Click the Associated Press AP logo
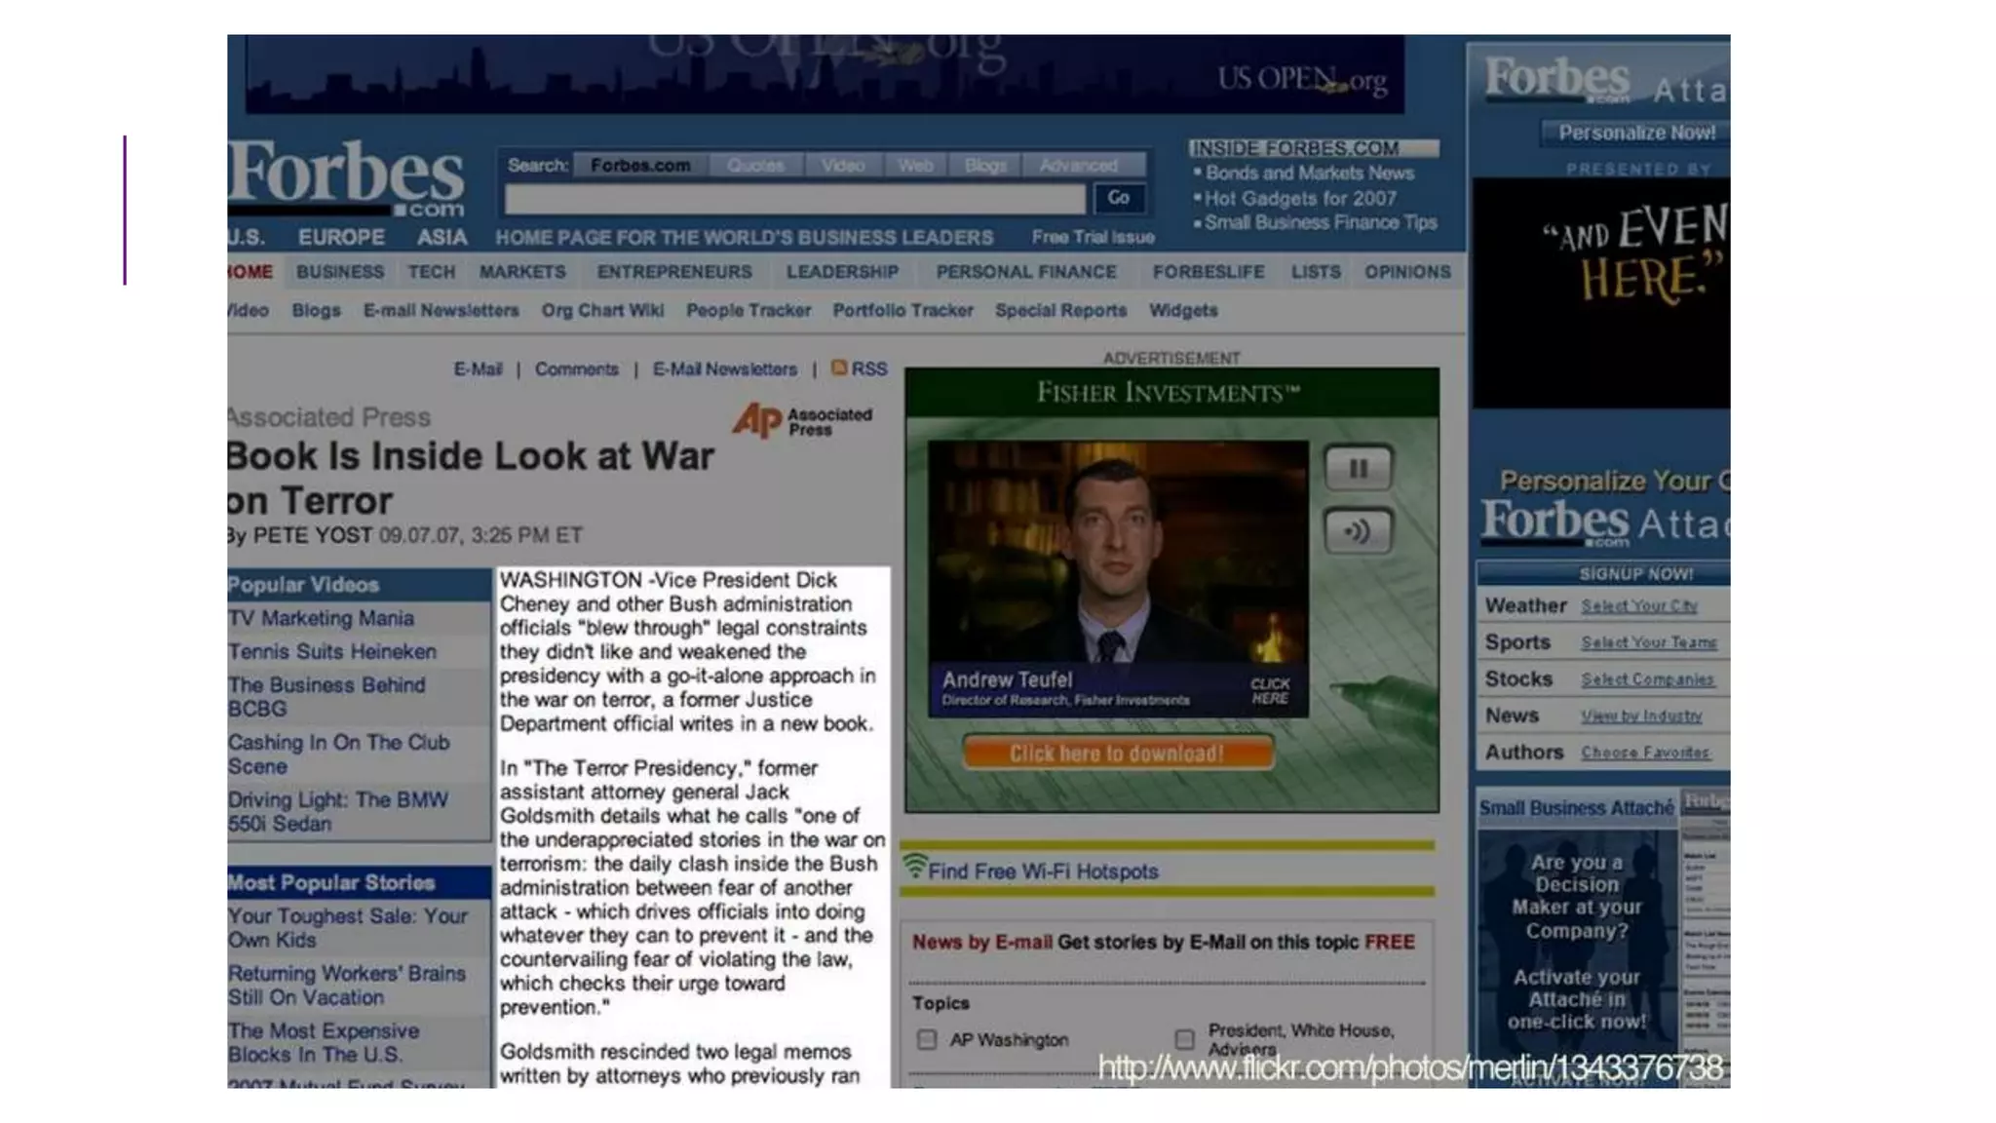Screen dimensions: 1996x1123 758,420
